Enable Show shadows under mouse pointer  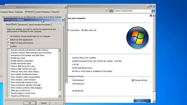tap(9, 77)
